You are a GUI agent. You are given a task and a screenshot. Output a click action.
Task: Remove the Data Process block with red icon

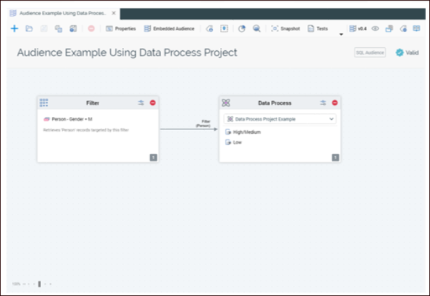click(334, 103)
